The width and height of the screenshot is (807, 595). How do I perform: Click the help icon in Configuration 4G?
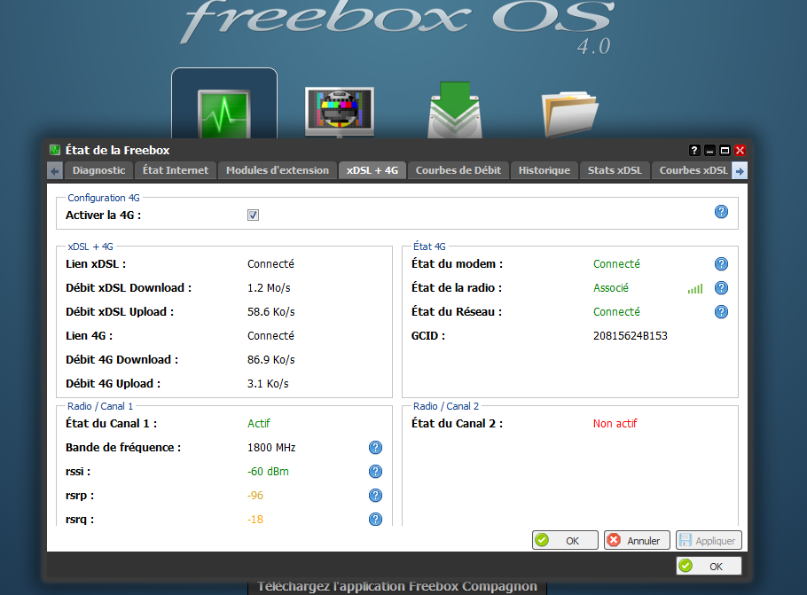[x=721, y=212]
